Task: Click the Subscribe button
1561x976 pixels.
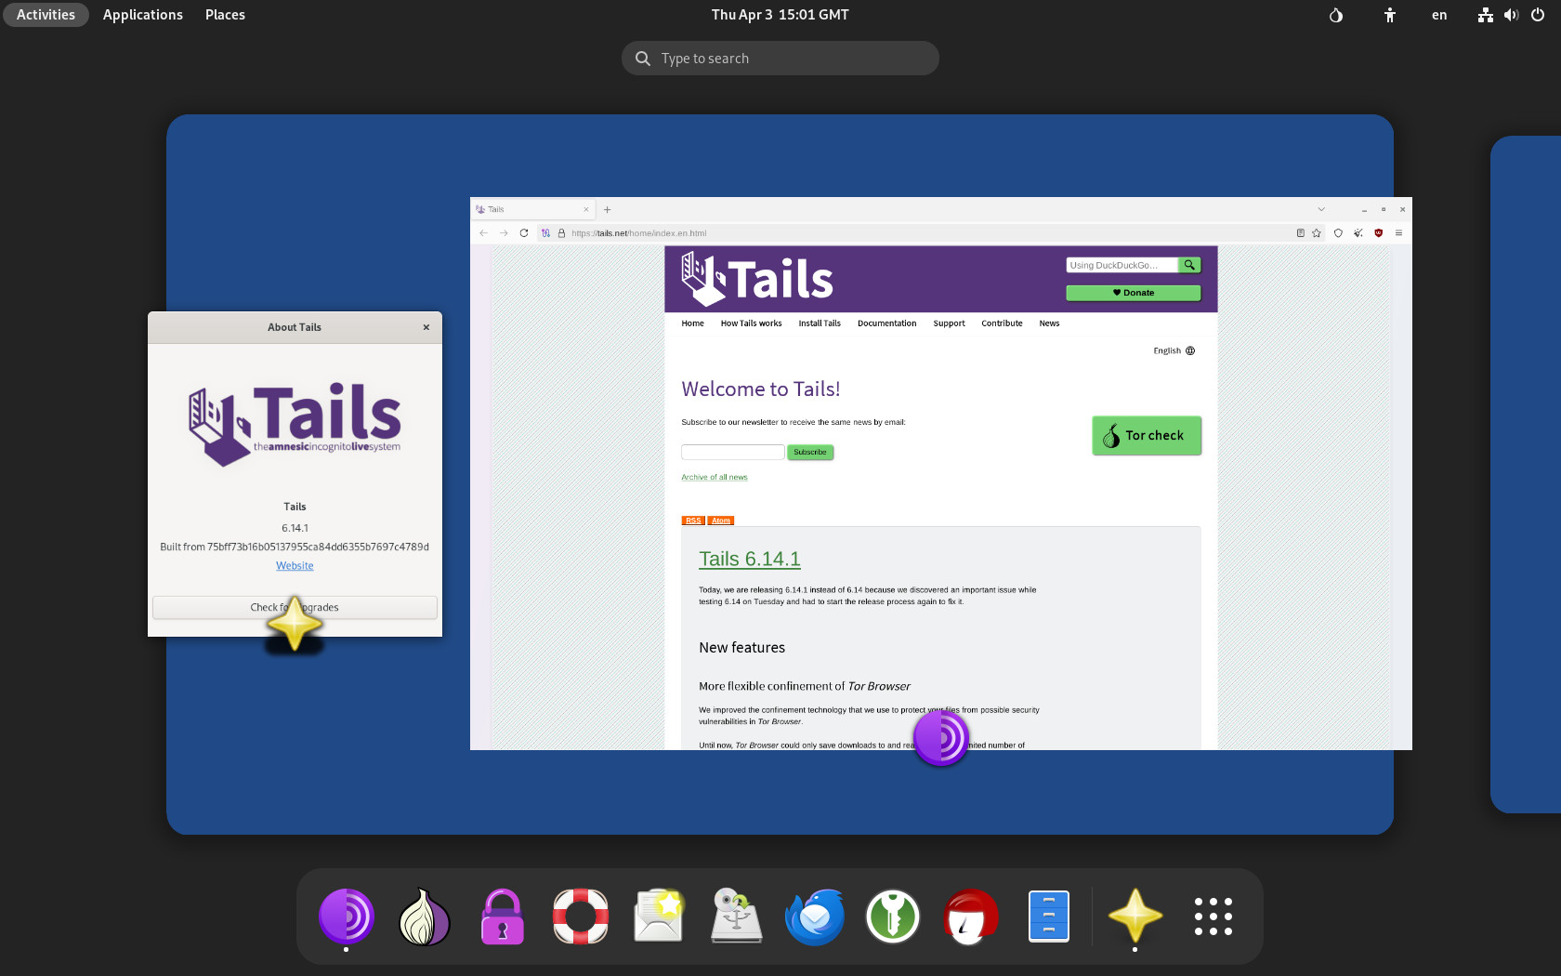Action: point(810,453)
